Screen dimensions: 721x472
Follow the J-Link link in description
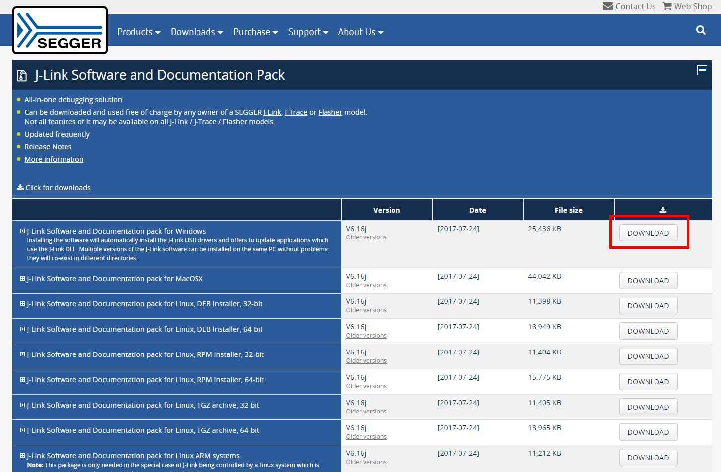pyautogui.click(x=272, y=112)
